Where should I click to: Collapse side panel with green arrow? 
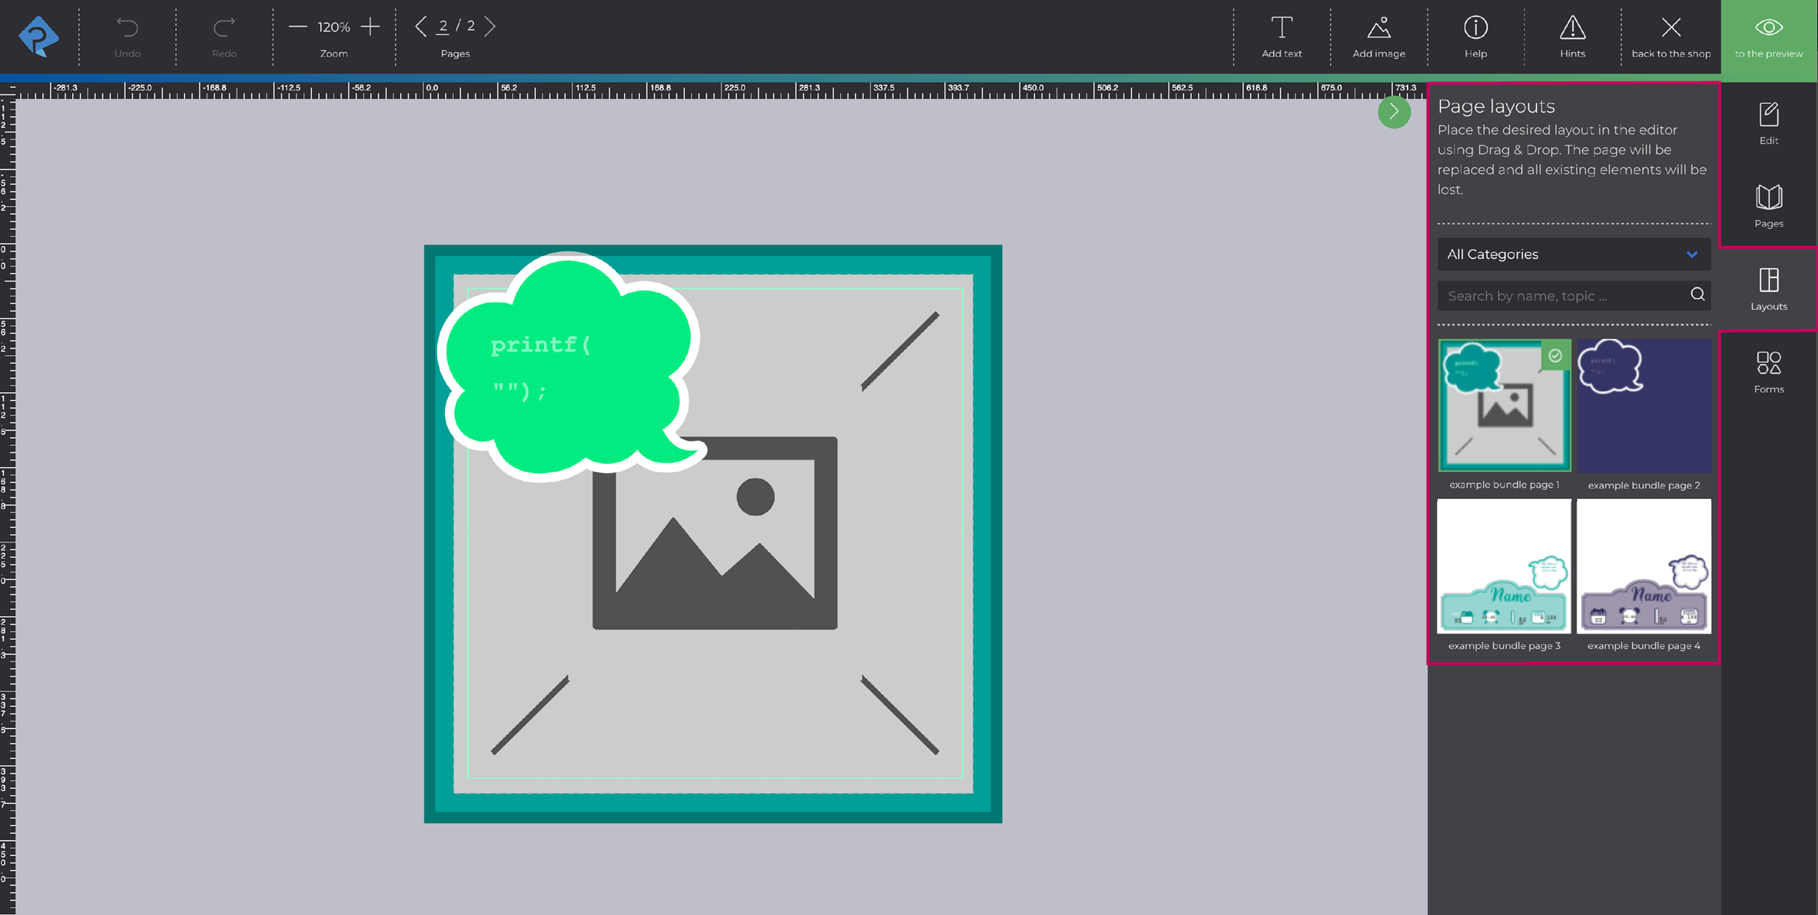pos(1393,112)
